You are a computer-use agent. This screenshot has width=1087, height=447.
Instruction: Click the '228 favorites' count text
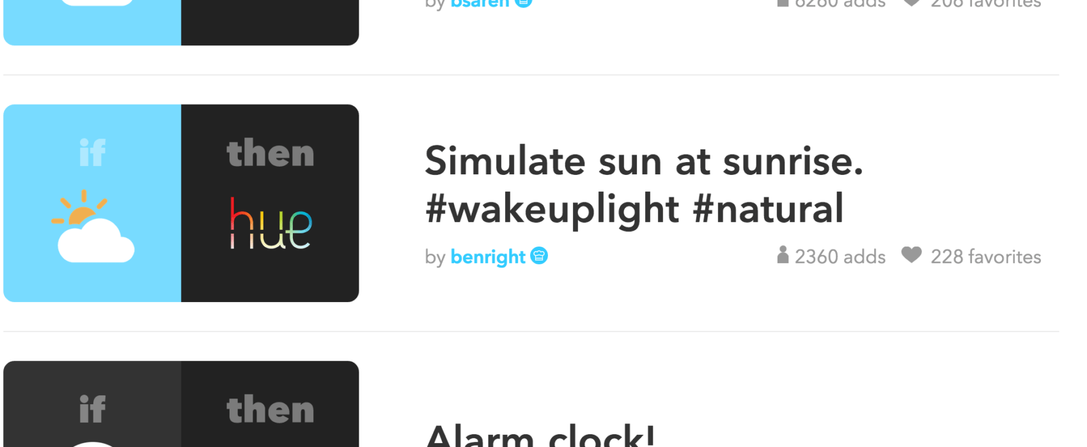point(986,257)
